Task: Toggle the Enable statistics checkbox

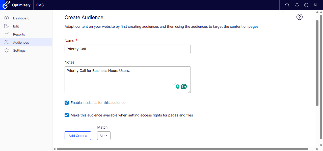Action: (67, 103)
